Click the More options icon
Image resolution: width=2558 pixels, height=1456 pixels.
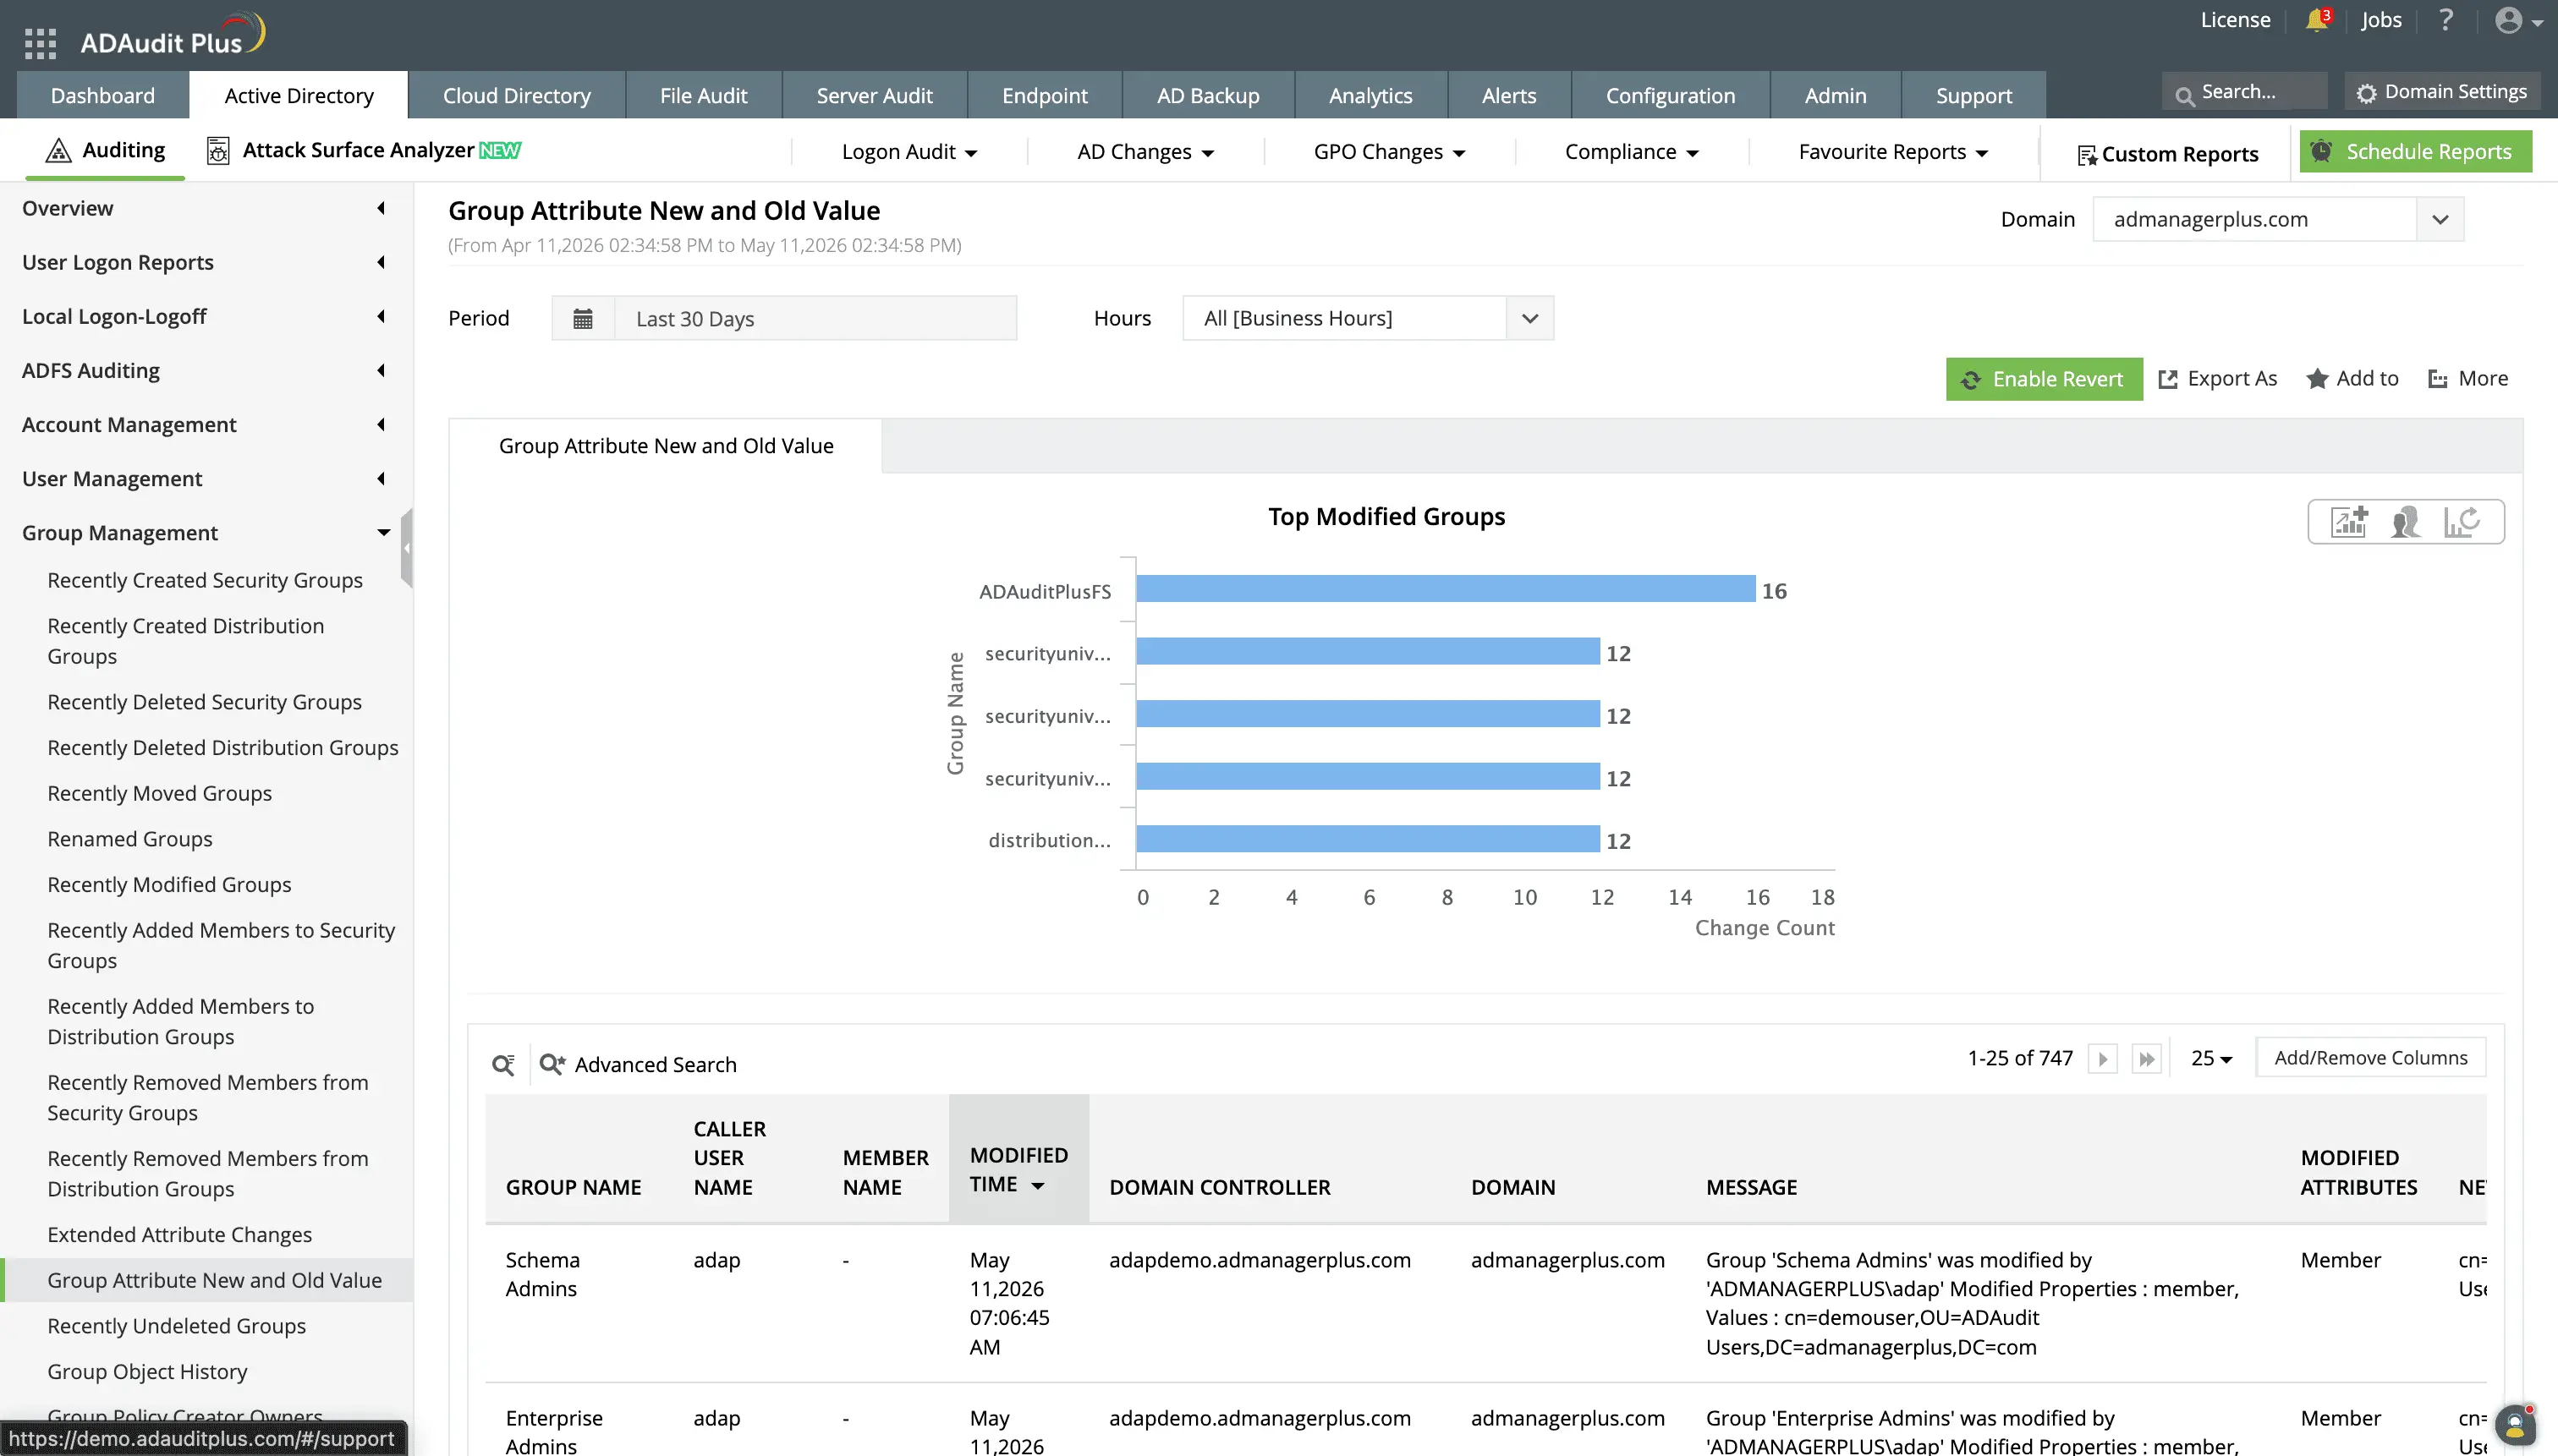pos(2438,379)
